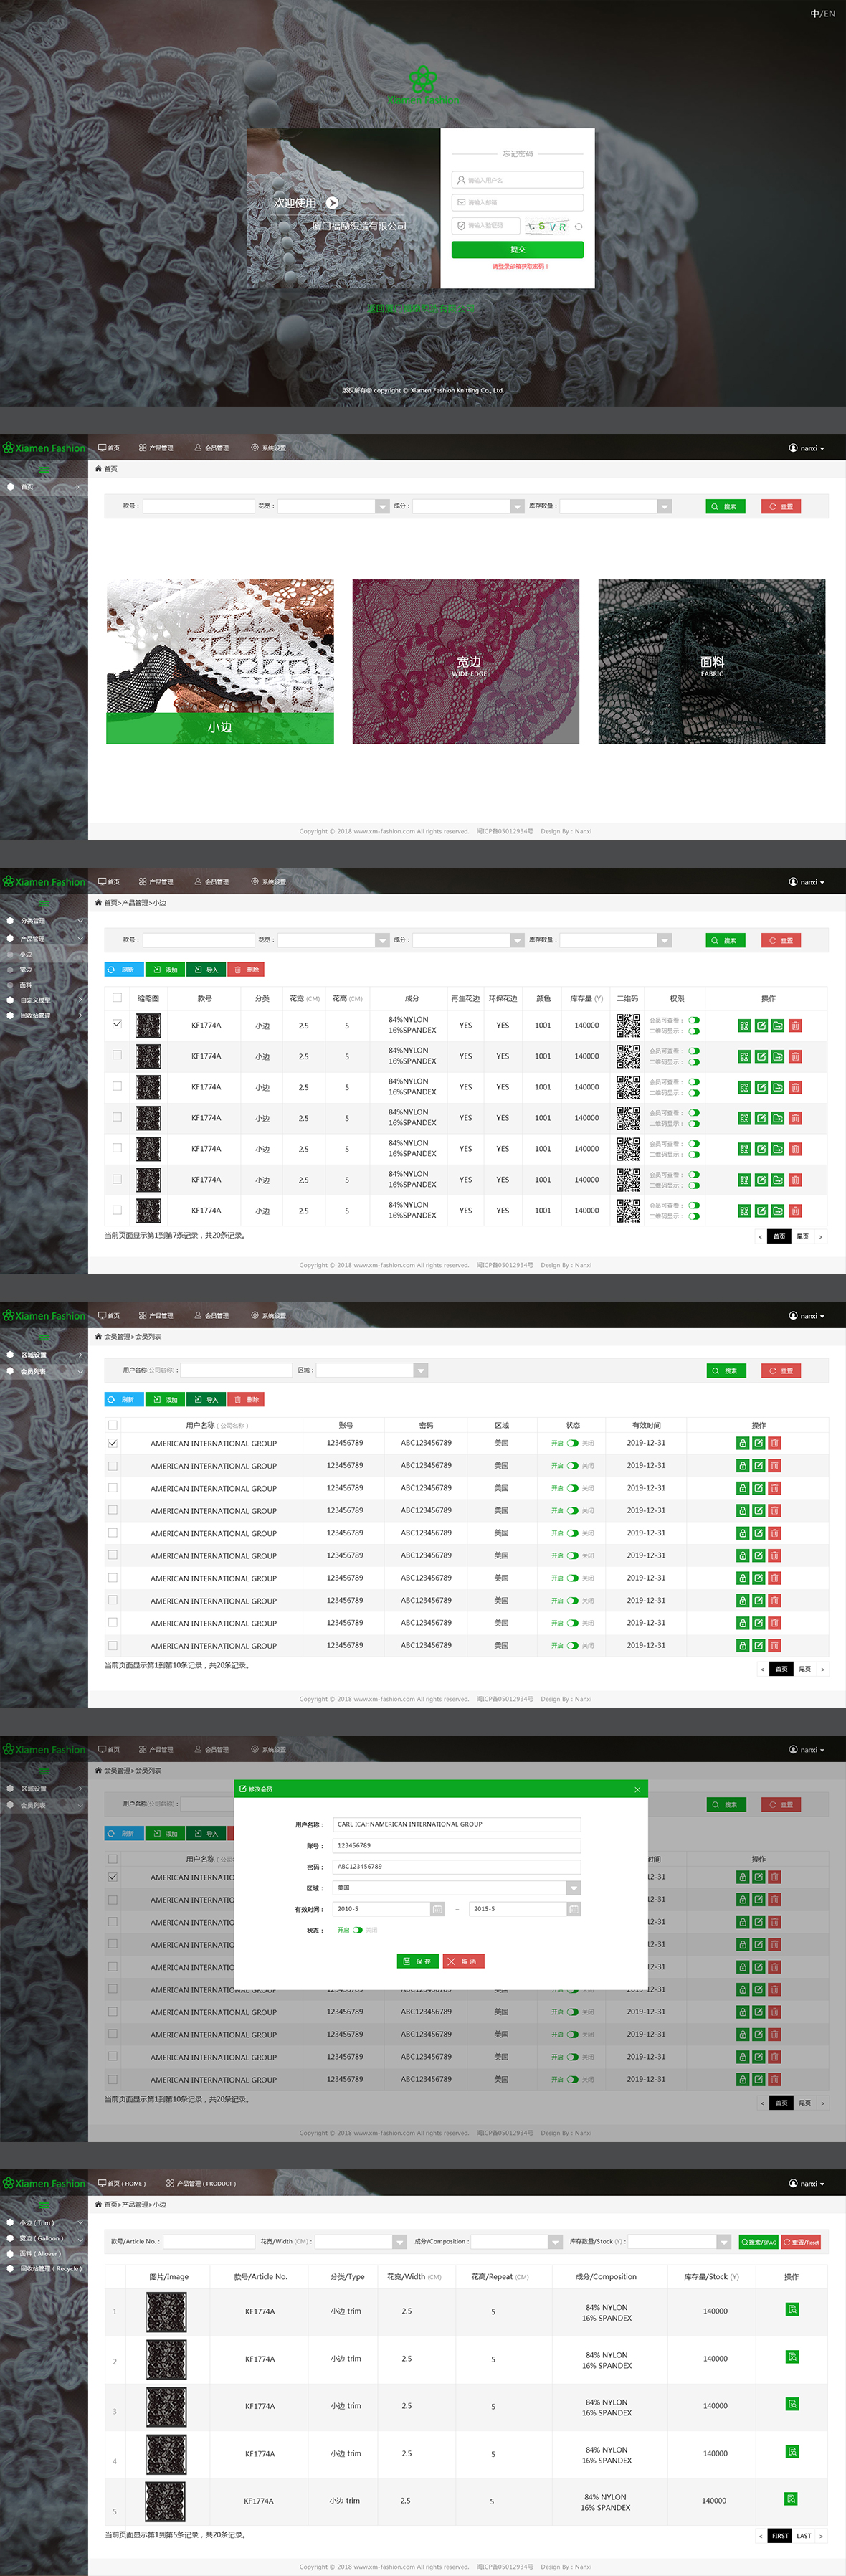
Task: Click the username input field on login
Action: [517, 180]
